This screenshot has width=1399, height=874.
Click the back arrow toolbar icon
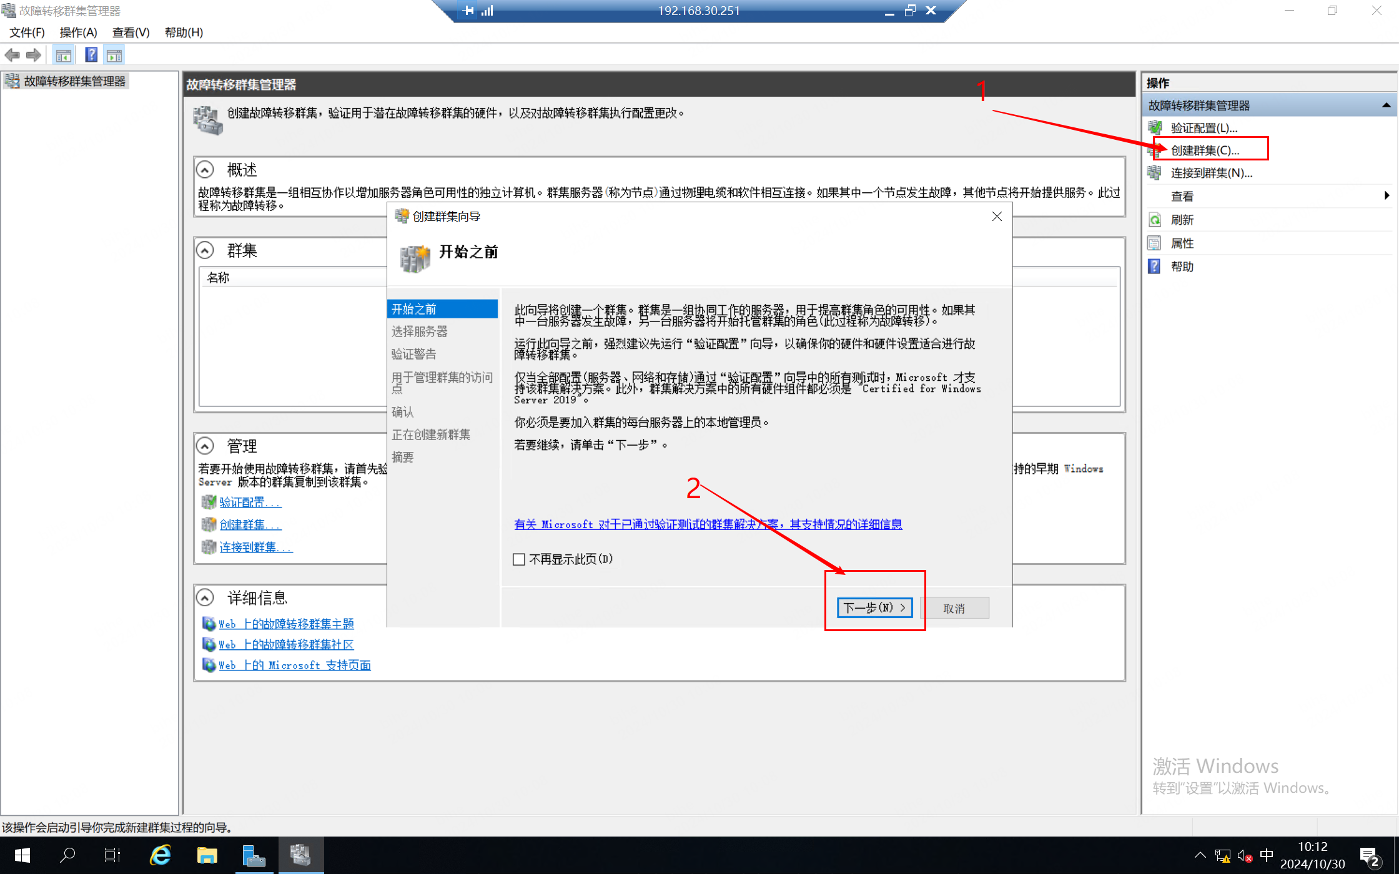[x=12, y=56]
